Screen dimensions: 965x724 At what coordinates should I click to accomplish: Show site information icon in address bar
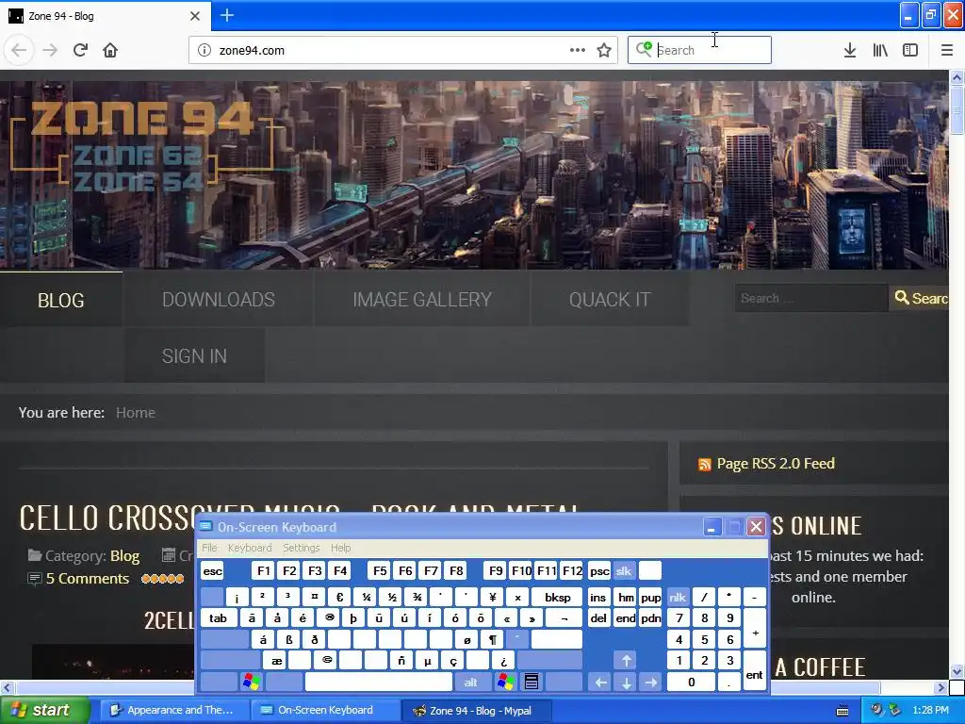tap(204, 50)
